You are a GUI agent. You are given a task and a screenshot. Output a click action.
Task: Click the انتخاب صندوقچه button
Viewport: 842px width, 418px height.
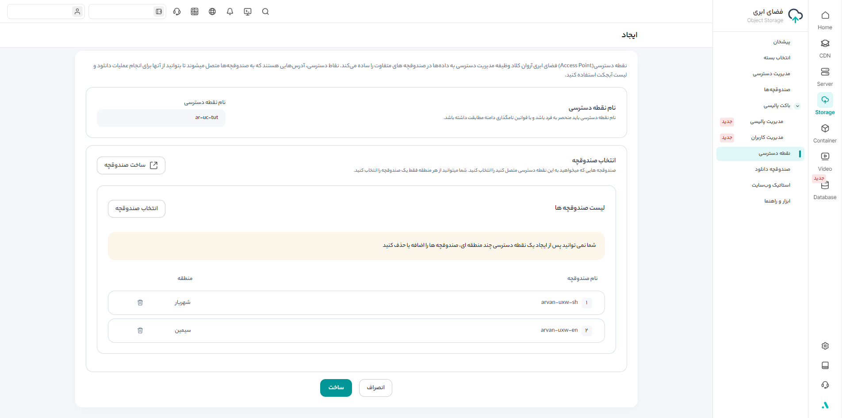(x=137, y=209)
